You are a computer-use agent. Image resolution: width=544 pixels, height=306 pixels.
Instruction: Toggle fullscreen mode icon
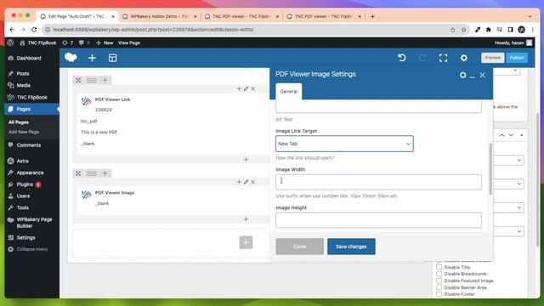tap(443, 58)
